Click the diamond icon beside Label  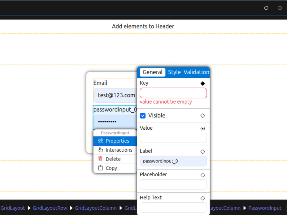[203, 152]
